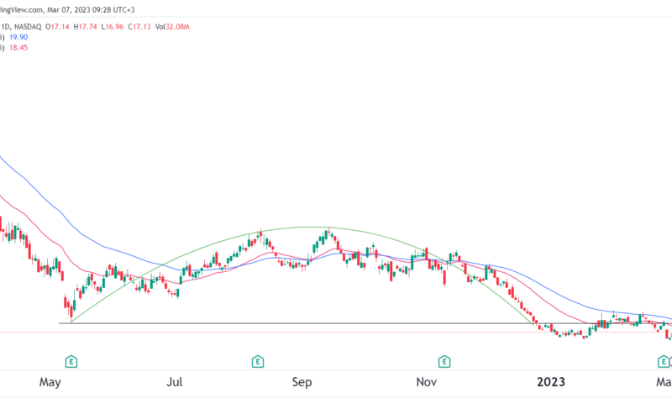The width and height of the screenshot is (672, 419).
Task: Click the Jul label on the time axis
Action: (175, 382)
